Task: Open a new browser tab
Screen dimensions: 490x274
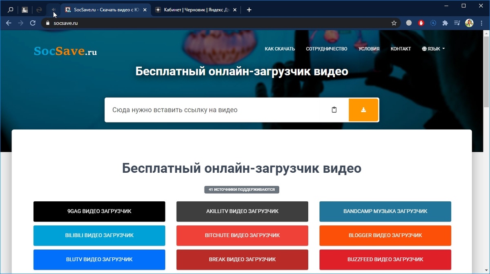Action: [249, 10]
